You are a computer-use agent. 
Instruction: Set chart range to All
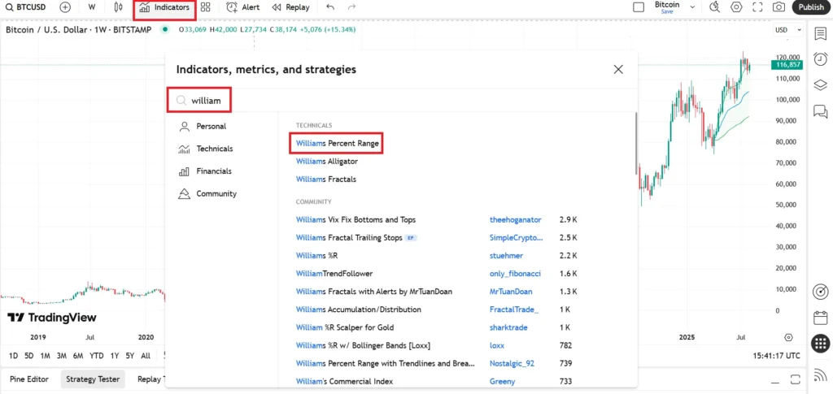pyautogui.click(x=146, y=356)
